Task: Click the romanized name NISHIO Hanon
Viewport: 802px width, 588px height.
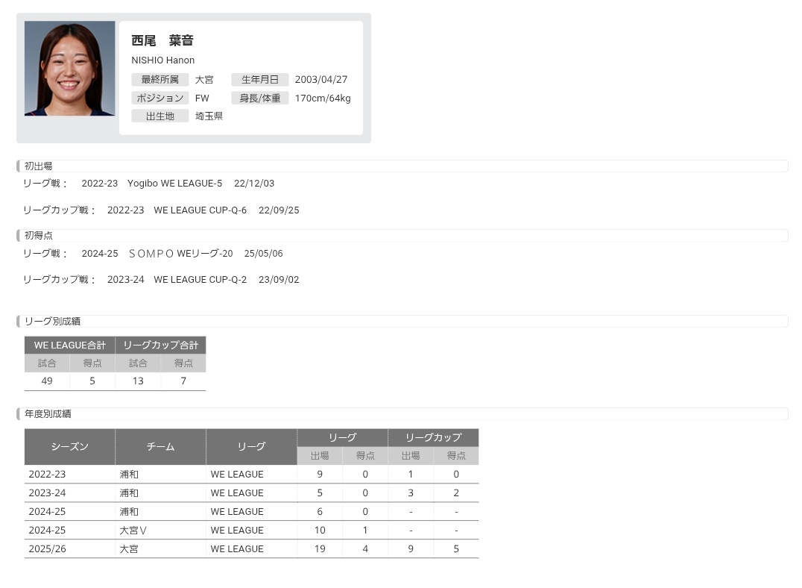Action: pyautogui.click(x=162, y=60)
